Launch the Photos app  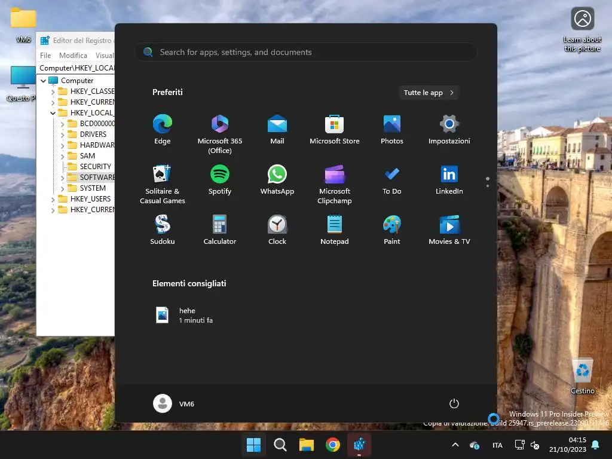click(392, 130)
